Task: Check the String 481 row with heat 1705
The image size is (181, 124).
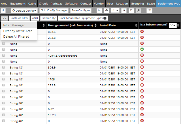Action: (4, 79)
